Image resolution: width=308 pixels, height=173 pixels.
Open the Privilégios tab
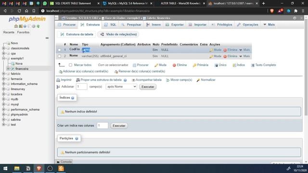(x=222, y=25)
